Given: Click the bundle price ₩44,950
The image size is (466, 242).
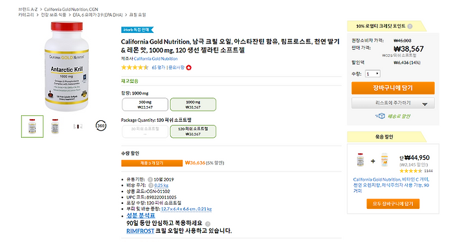Looking at the screenshot, I should pos(417,158).
